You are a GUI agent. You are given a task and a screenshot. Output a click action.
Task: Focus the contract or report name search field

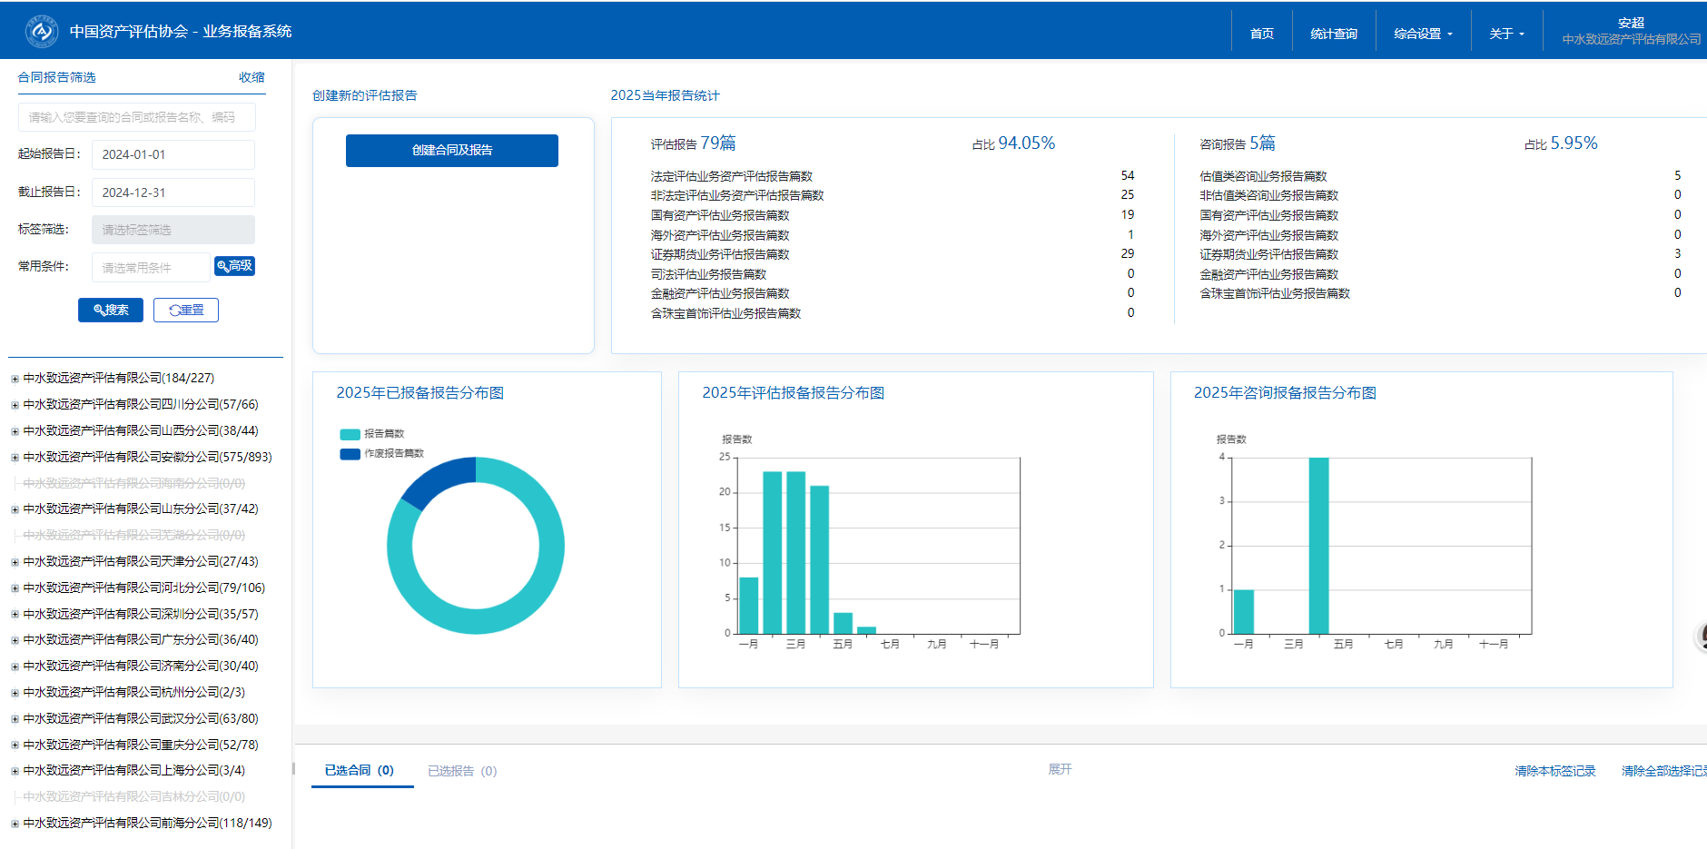(136, 117)
